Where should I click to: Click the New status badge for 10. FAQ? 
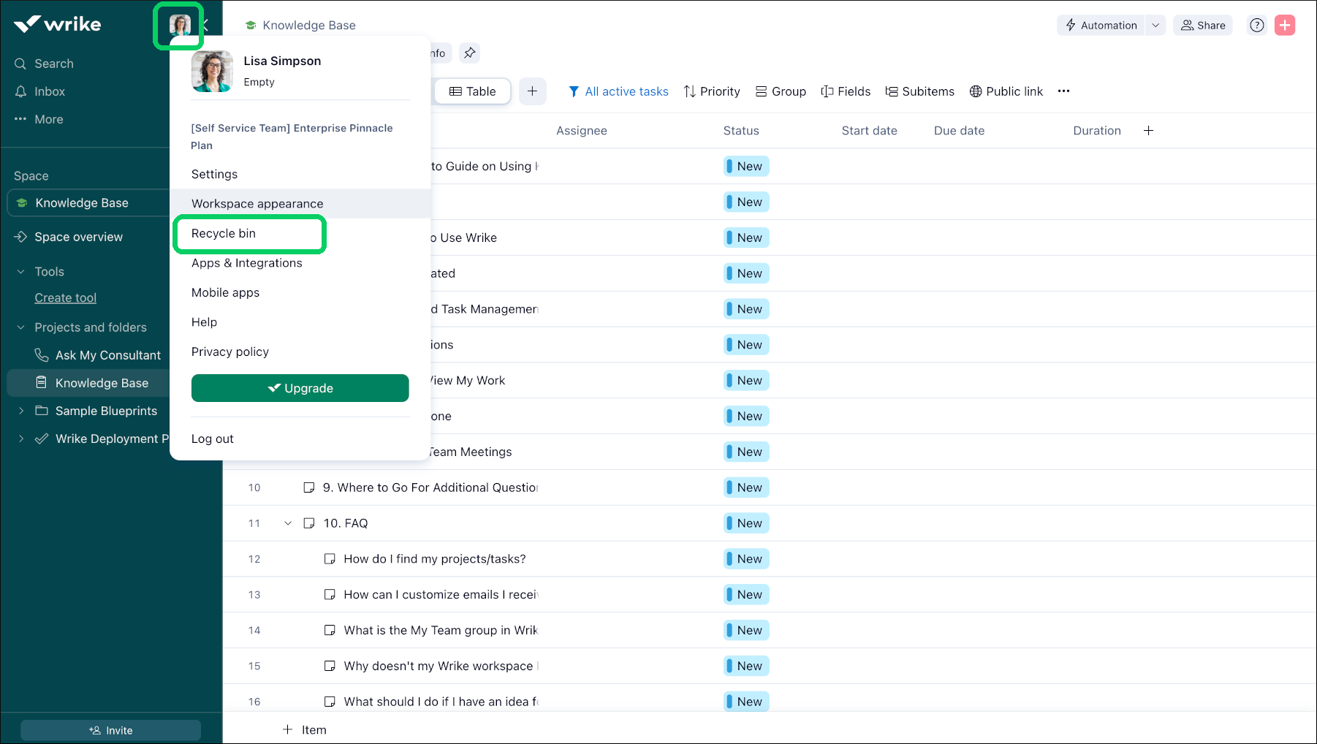[746, 523]
